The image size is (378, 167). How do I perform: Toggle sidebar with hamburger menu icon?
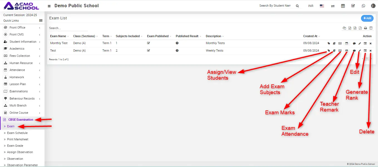click(49, 6)
